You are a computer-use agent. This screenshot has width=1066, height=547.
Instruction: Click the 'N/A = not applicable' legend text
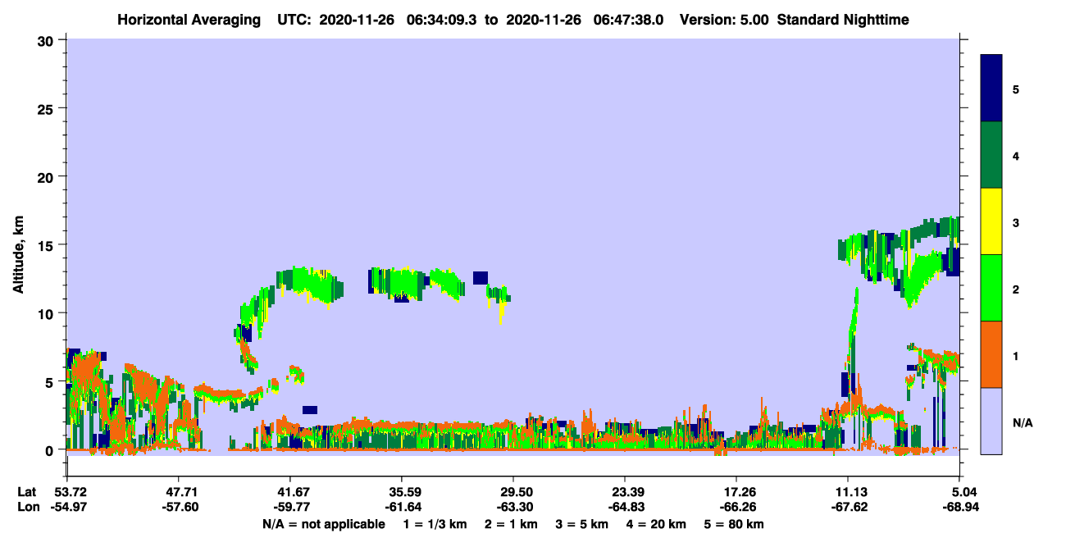click(323, 524)
